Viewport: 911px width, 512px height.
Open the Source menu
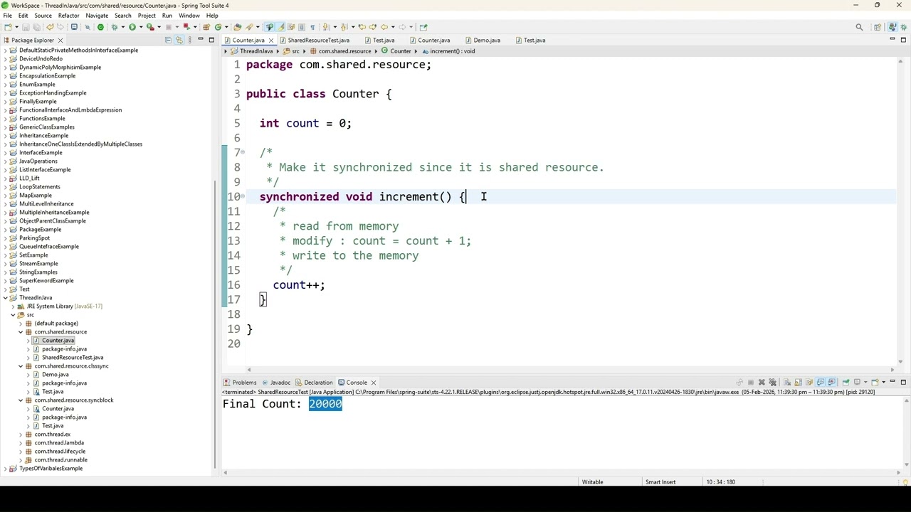click(43, 16)
